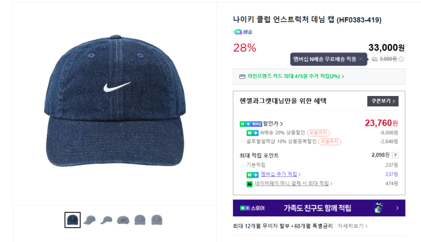Click the green Naver Pay N icon
Viewport: 421px width, 242px height.
point(250,184)
